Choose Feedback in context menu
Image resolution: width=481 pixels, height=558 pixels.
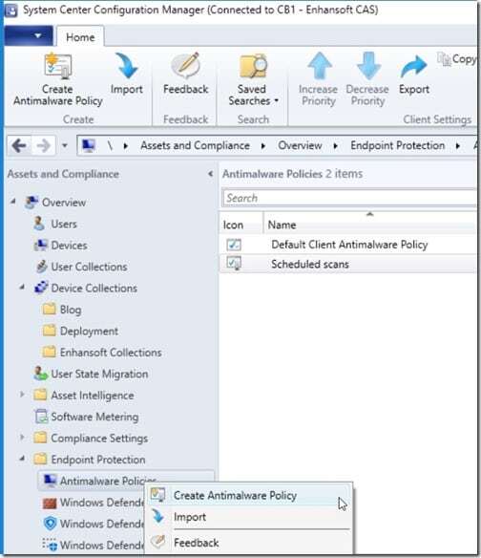(249, 543)
